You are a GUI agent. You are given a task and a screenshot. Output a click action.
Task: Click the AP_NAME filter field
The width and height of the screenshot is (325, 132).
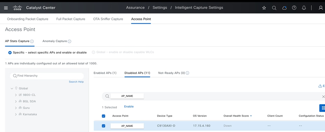pos(127,96)
